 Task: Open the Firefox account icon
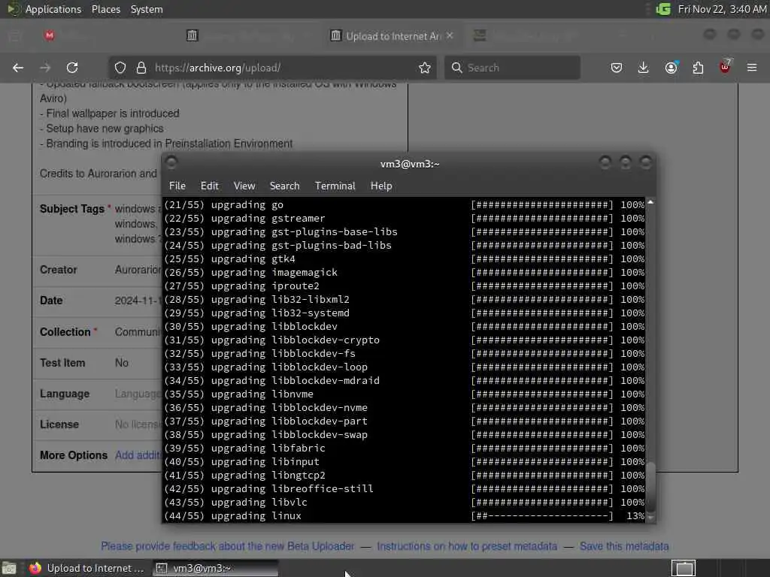coord(671,68)
